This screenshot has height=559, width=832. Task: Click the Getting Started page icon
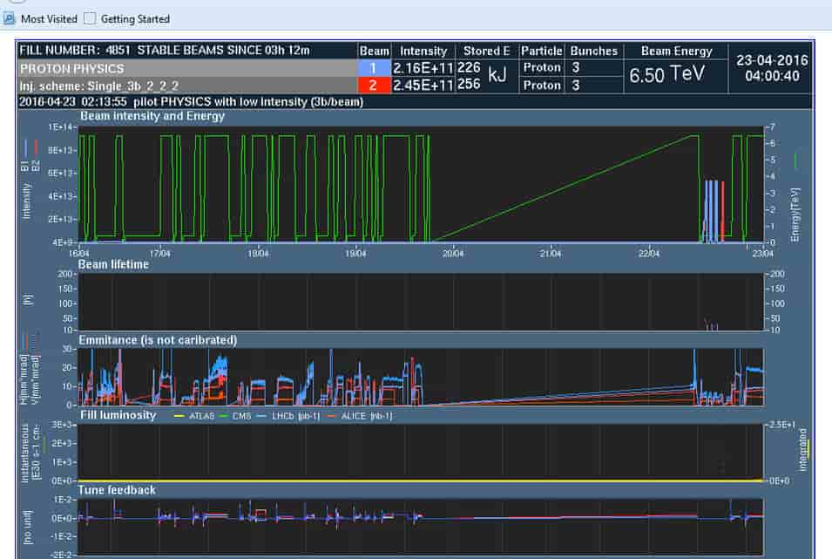91,18
